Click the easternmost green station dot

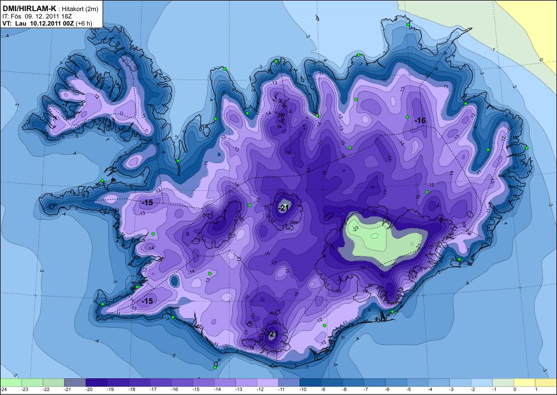coord(527,148)
